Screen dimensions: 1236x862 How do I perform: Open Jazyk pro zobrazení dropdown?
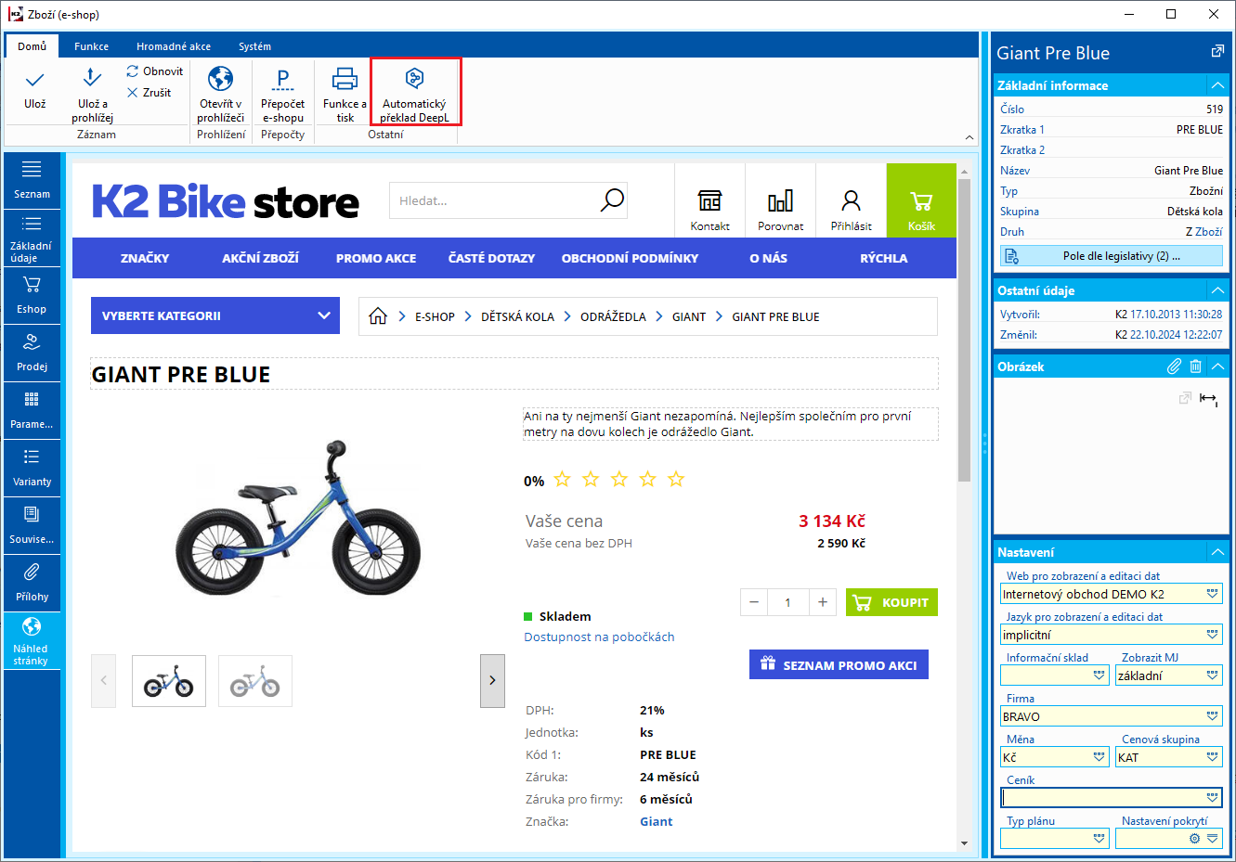coord(1213,635)
